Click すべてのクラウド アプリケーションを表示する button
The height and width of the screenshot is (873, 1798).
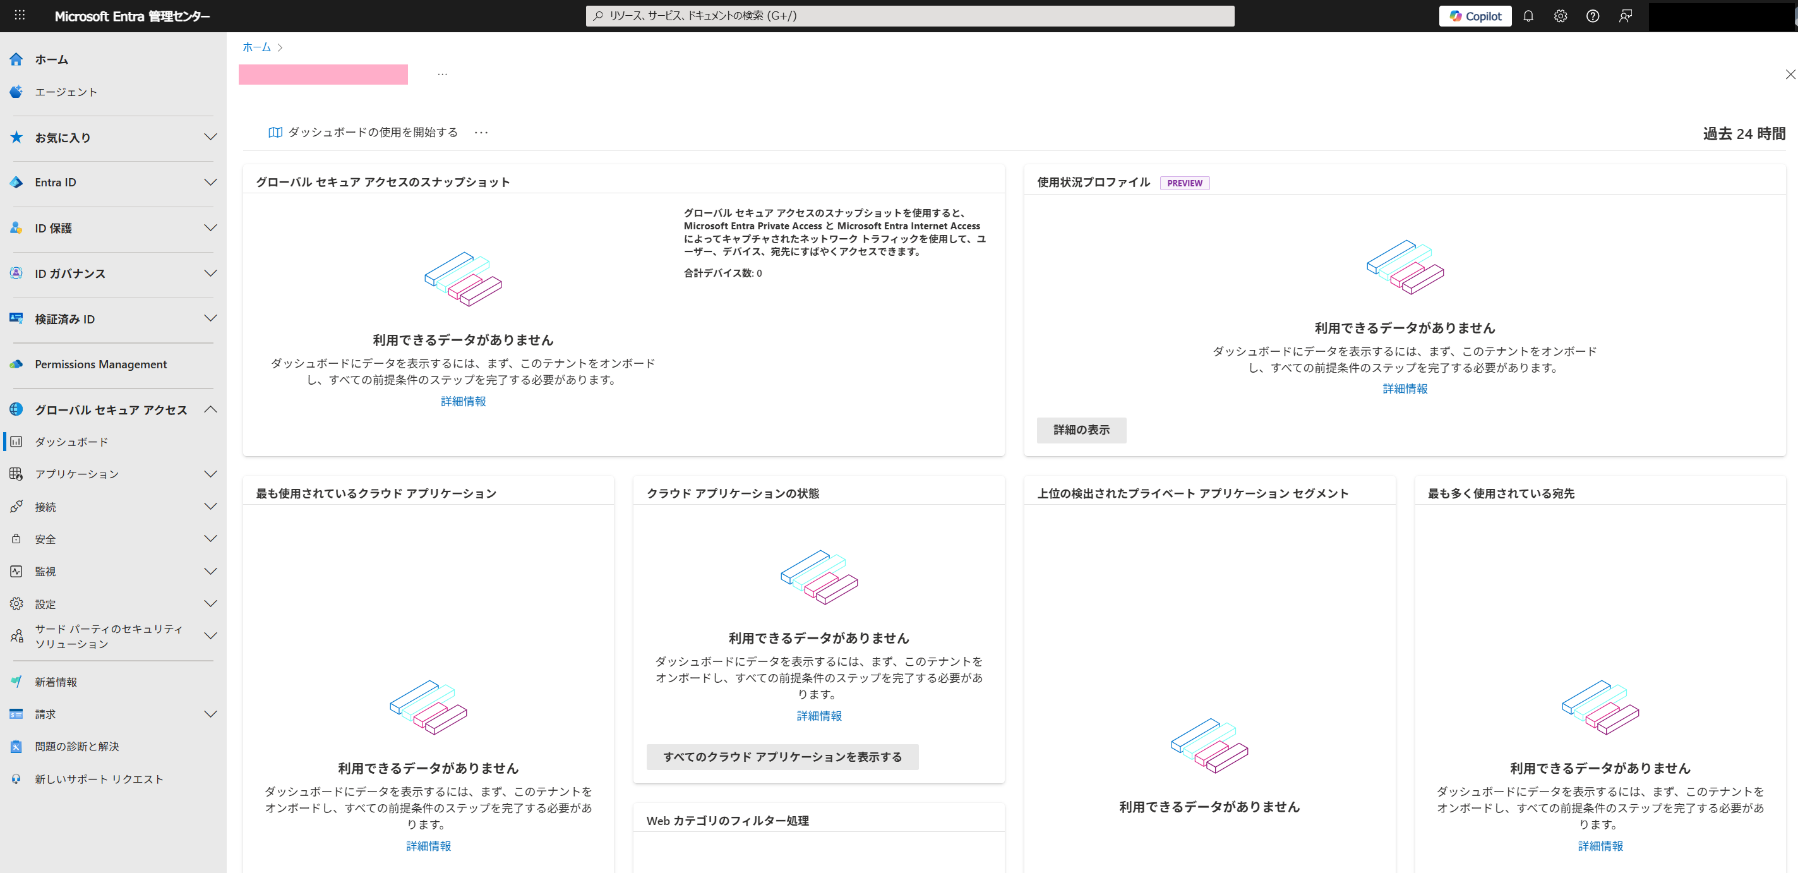(x=782, y=757)
